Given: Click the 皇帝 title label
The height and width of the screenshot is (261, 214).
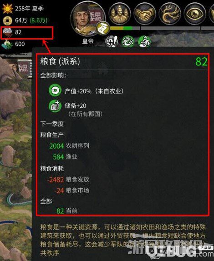Looking at the screenshot, I should coord(88,41).
